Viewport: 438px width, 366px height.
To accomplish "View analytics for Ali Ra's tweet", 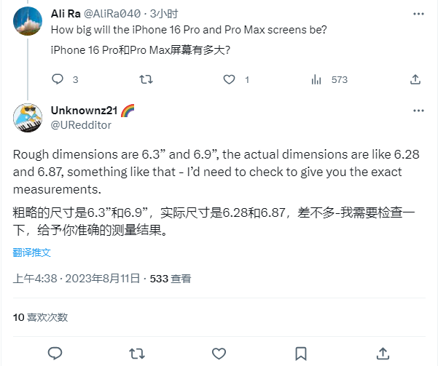I will 316,79.
